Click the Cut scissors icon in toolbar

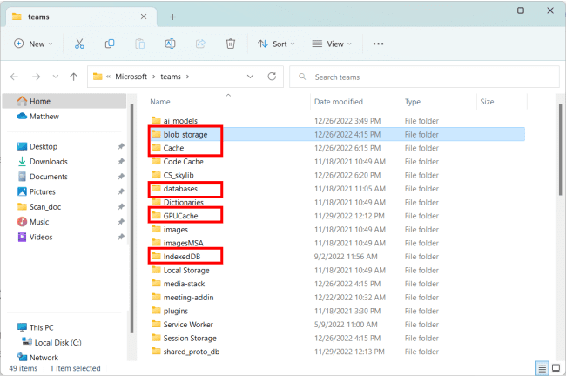pyautogui.click(x=79, y=44)
